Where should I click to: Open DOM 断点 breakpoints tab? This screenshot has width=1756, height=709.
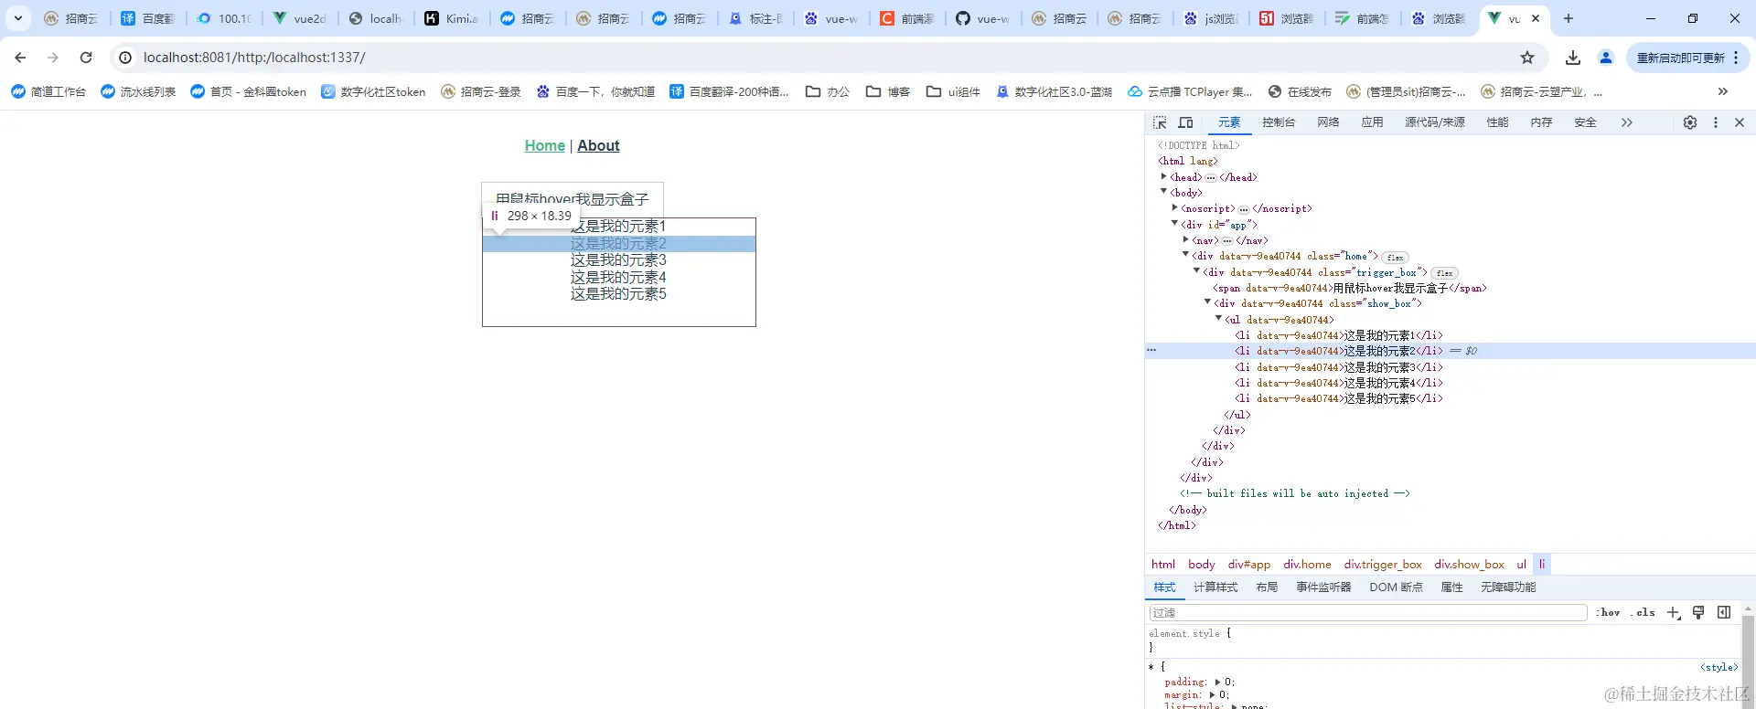tap(1396, 587)
